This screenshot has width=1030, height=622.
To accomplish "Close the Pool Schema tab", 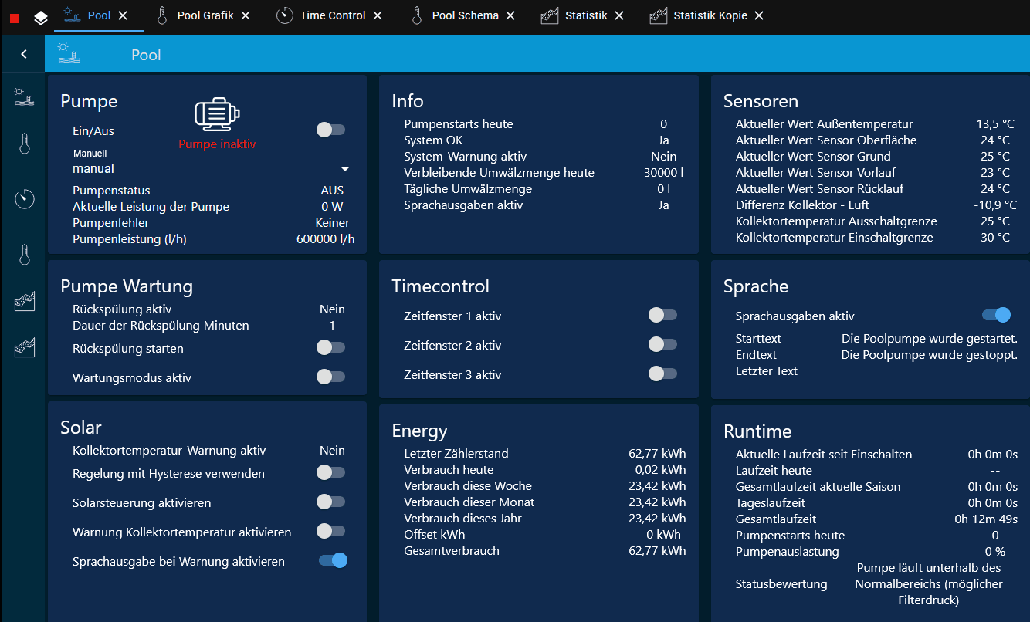I will click(x=510, y=15).
